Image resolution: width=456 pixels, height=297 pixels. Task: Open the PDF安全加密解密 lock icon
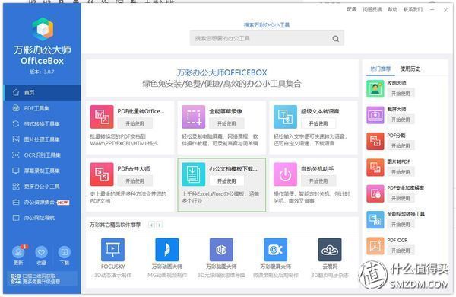(375, 194)
